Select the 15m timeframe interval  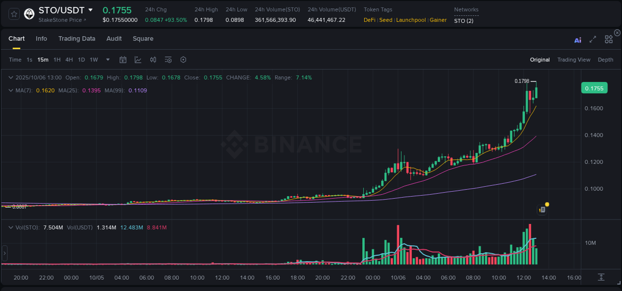pos(43,59)
